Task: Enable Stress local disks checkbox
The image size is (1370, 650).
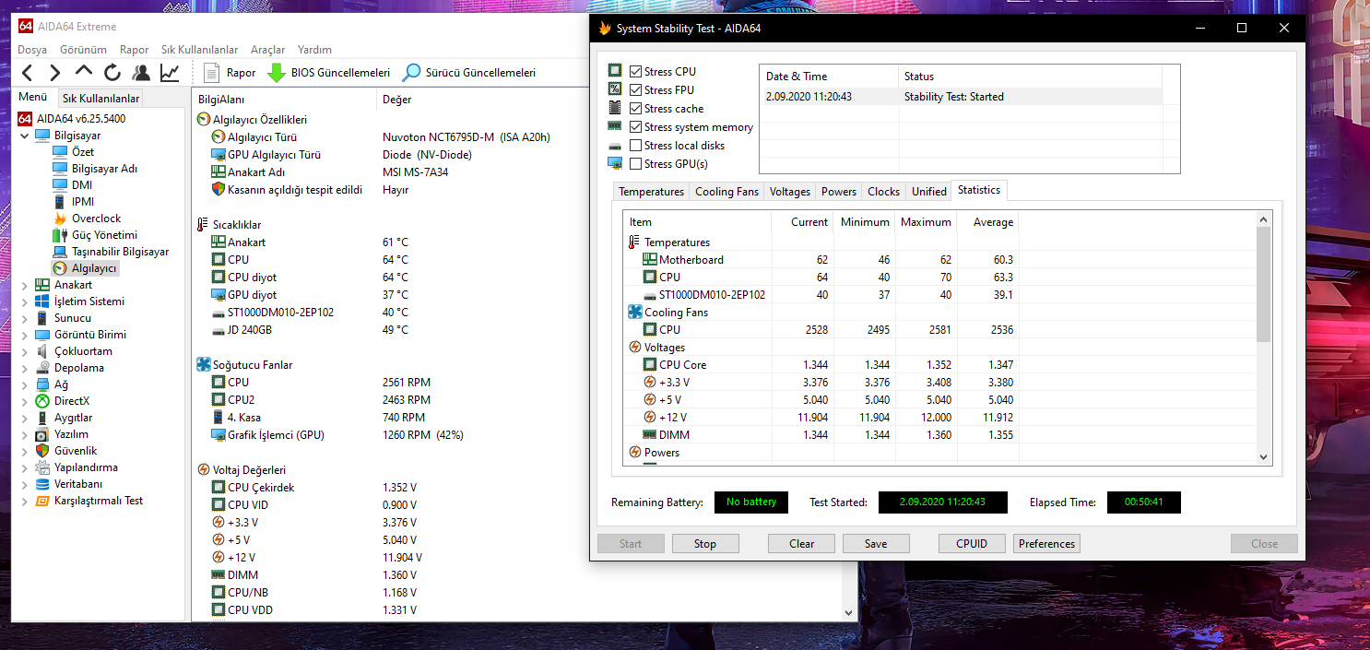Action: 636,145
